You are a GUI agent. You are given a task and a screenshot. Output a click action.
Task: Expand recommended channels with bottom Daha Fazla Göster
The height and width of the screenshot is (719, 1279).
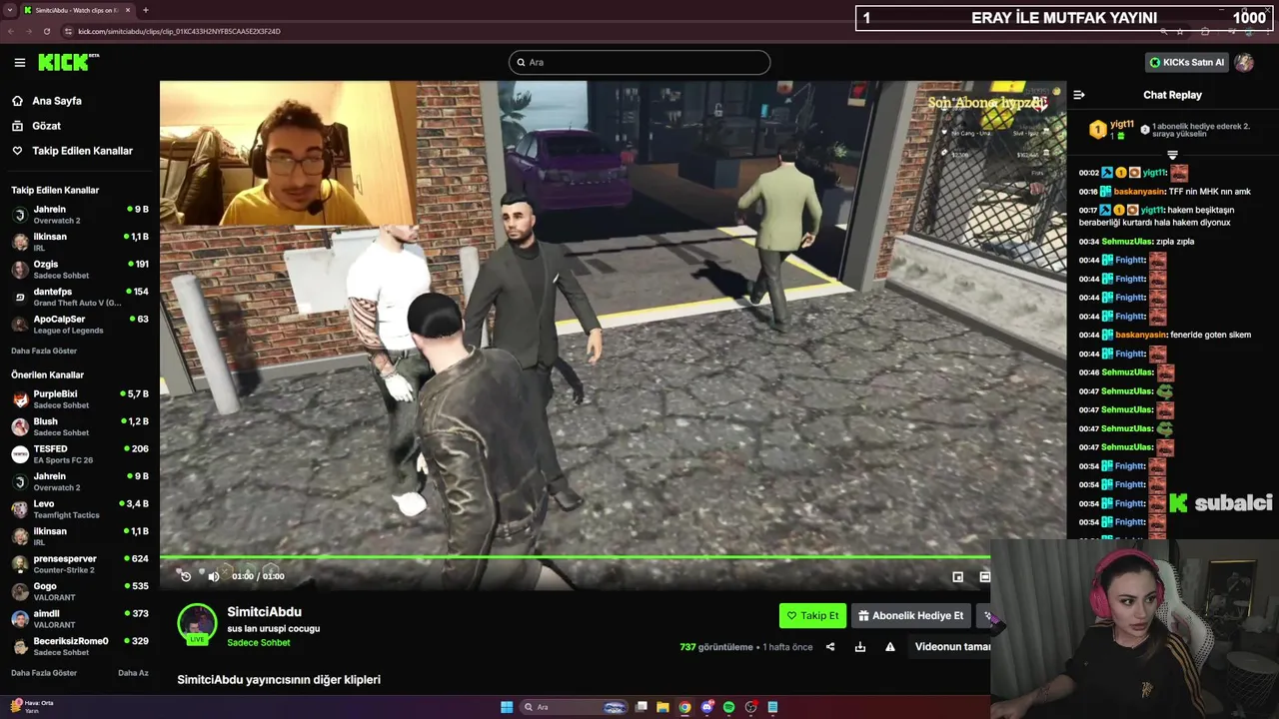coord(44,673)
